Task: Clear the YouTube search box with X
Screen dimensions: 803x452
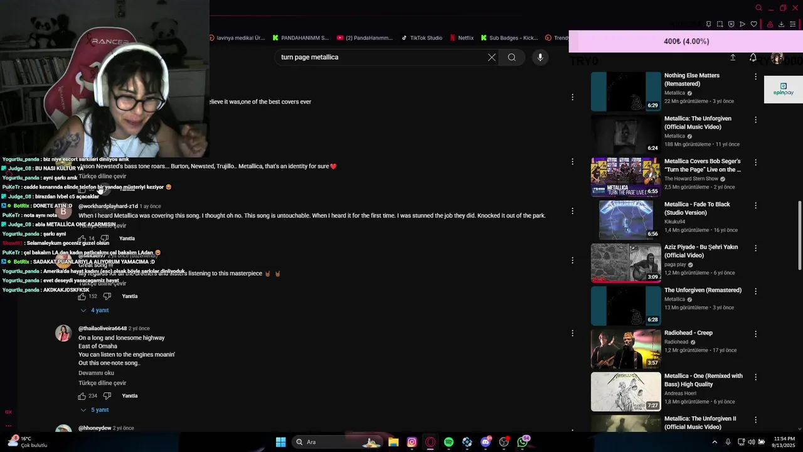Action: 492,57
